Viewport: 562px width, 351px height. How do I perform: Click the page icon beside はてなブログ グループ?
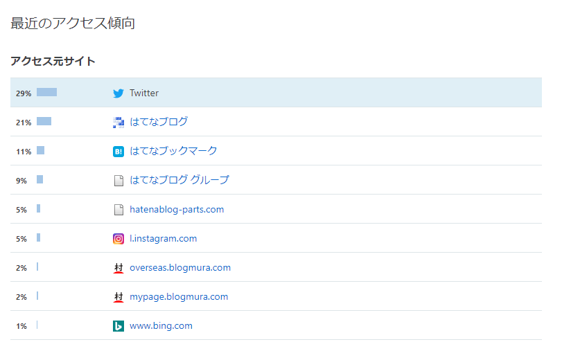[x=118, y=181]
